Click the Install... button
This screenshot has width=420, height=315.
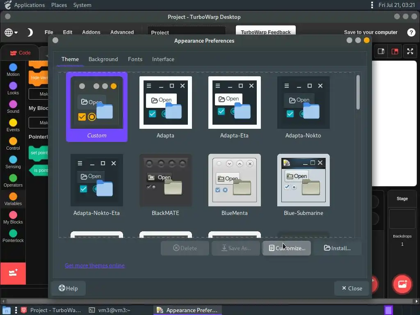(x=337, y=248)
